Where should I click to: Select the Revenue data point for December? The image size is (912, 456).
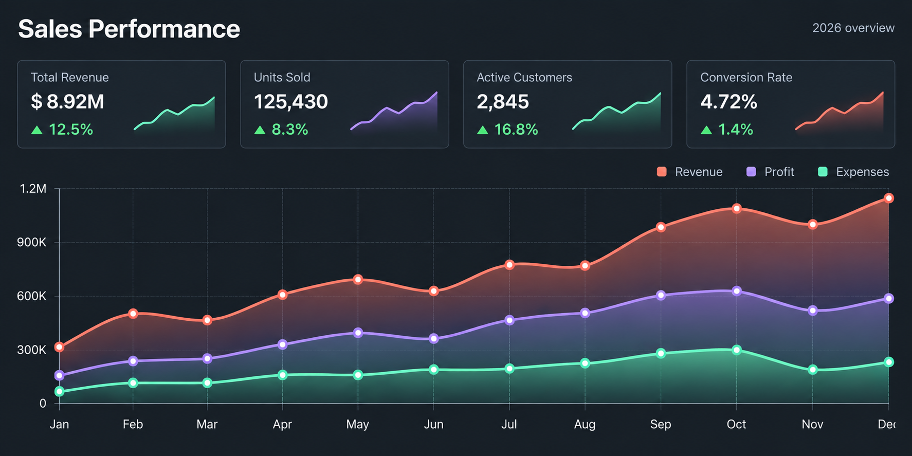(x=888, y=198)
